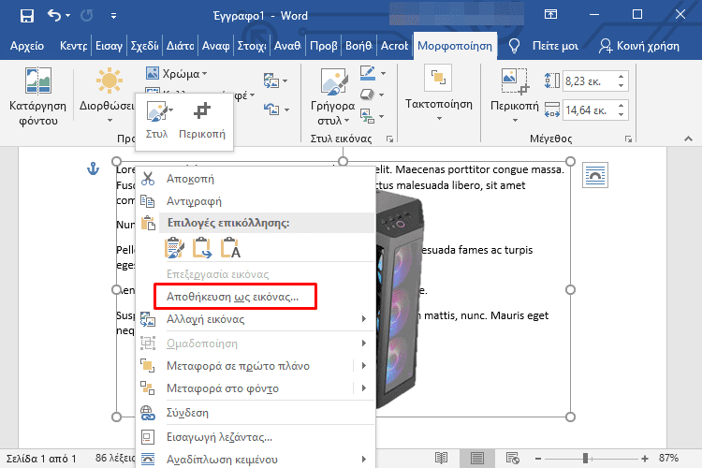Switch to the Προβ ribbon tab
Viewport: 702px width, 468px height.
pos(323,46)
